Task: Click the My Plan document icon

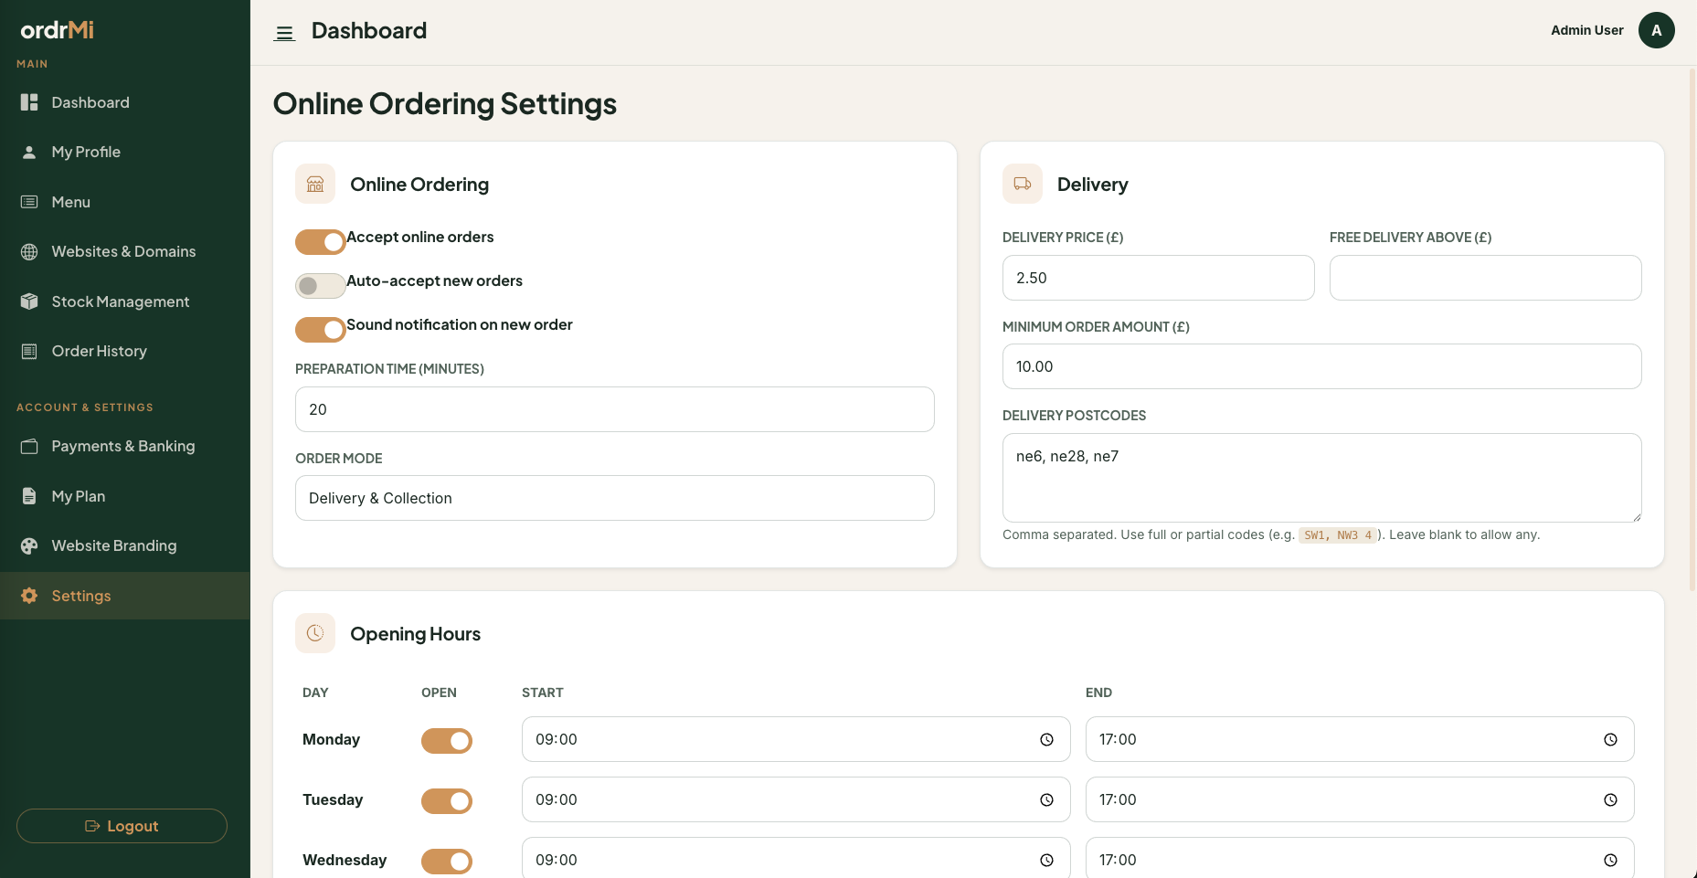Action: click(x=29, y=496)
